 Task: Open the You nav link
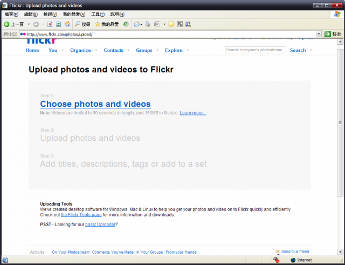click(x=53, y=50)
